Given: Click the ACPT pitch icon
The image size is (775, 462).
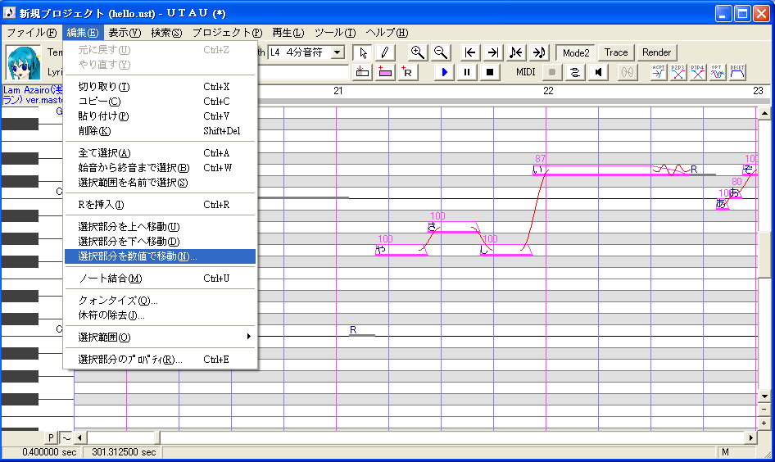Looking at the screenshot, I should [659, 72].
